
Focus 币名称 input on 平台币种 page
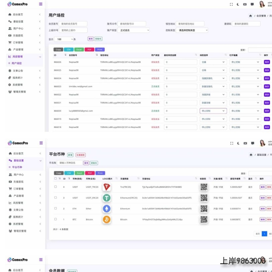[x=70, y=163]
